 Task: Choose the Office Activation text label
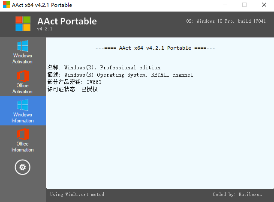click(22, 89)
